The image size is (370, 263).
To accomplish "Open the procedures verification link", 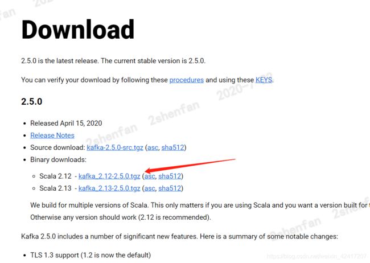I will click(x=186, y=80).
